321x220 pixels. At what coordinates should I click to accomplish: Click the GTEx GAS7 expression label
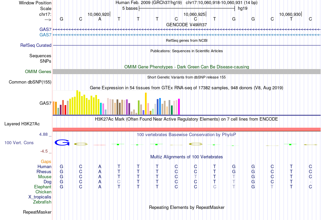click(x=45, y=103)
